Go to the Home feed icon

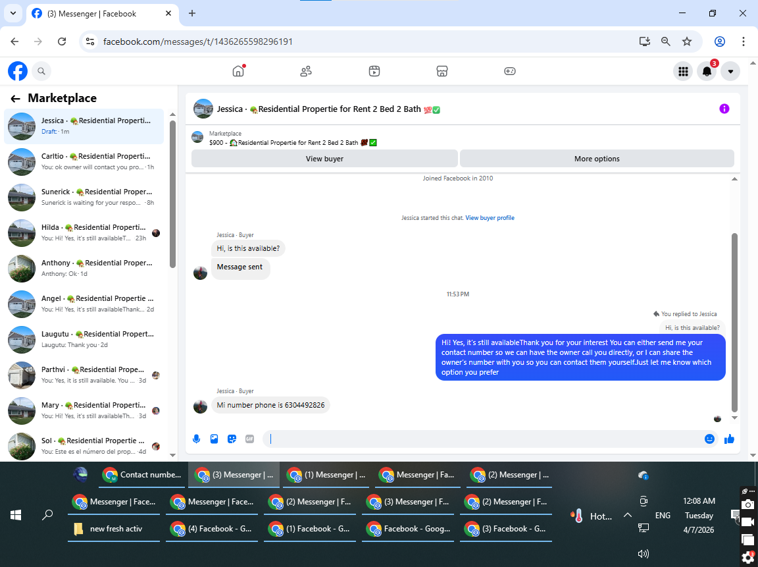pyautogui.click(x=238, y=71)
